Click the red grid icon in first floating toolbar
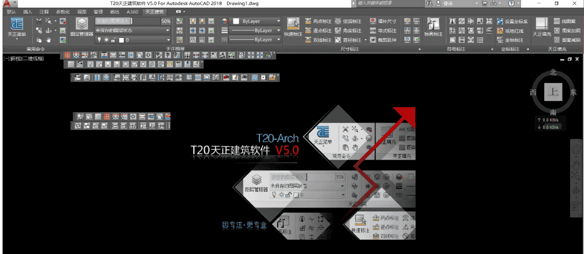 pyautogui.click(x=67, y=55)
